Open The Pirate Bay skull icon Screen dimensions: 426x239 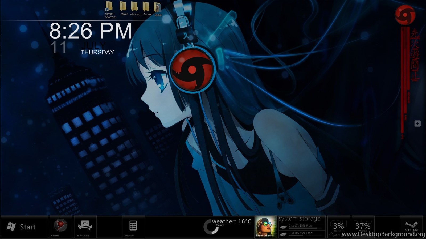click(85, 226)
